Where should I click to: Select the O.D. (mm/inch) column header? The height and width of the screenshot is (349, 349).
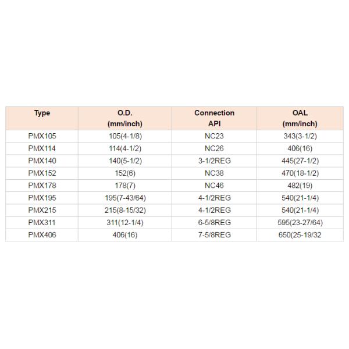point(125,118)
